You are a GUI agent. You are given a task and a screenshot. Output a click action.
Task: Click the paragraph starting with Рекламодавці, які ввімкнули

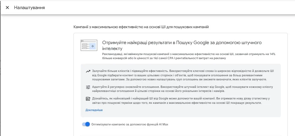[189, 56]
